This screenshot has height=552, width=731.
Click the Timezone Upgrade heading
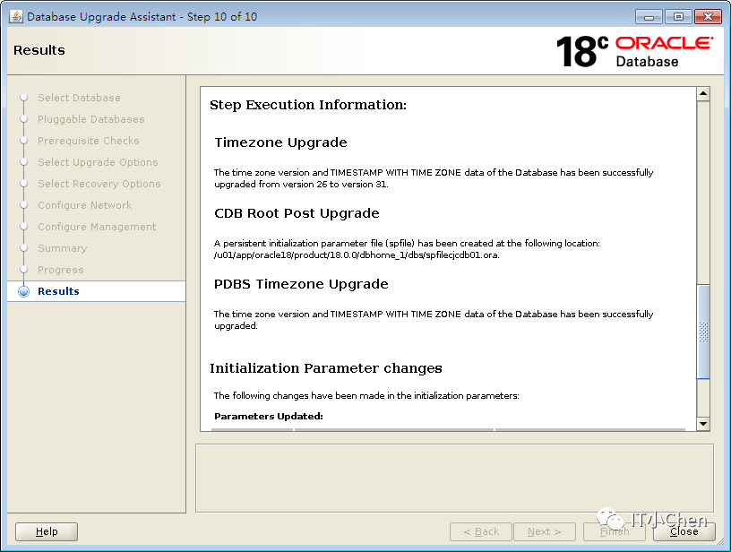(280, 142)
